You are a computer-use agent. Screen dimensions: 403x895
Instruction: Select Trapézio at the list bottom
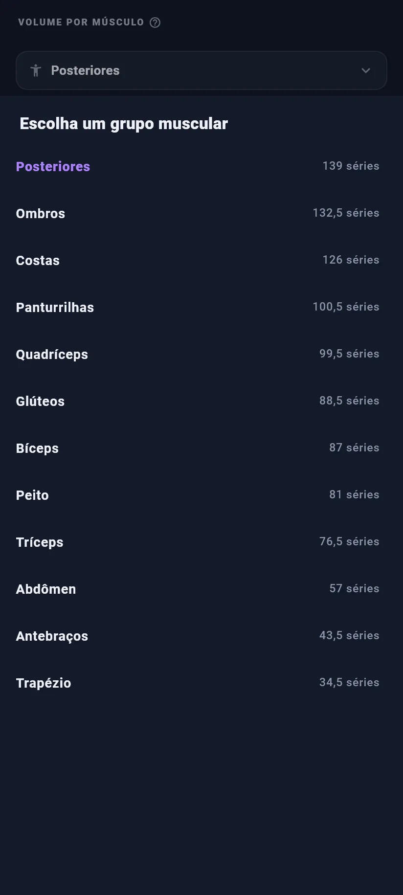click(198, 683)
